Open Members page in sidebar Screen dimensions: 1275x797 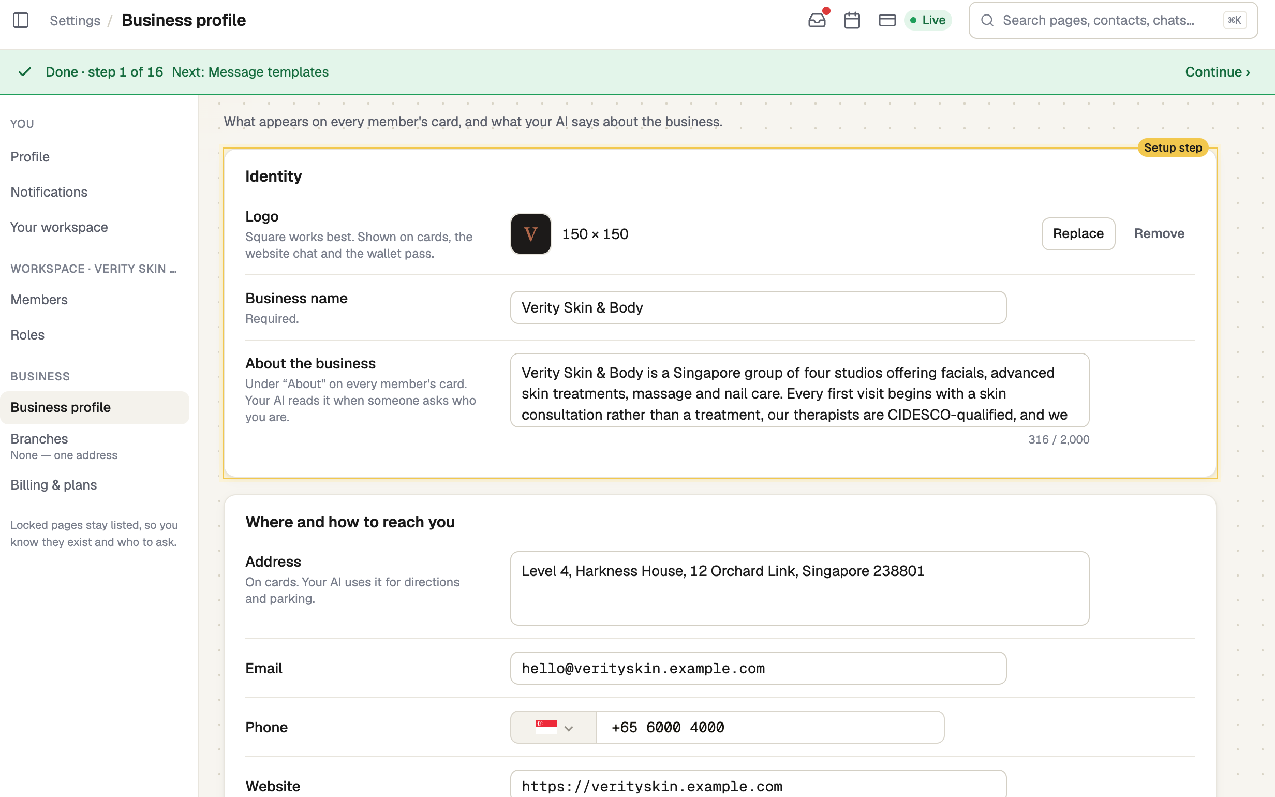tap(95, 300)
